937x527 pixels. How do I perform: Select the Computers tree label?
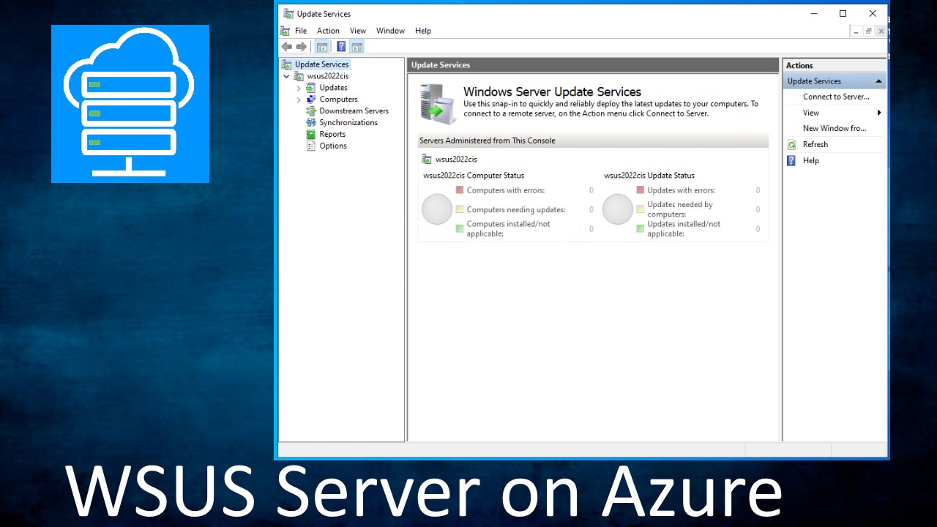click(x=338, y=100)
